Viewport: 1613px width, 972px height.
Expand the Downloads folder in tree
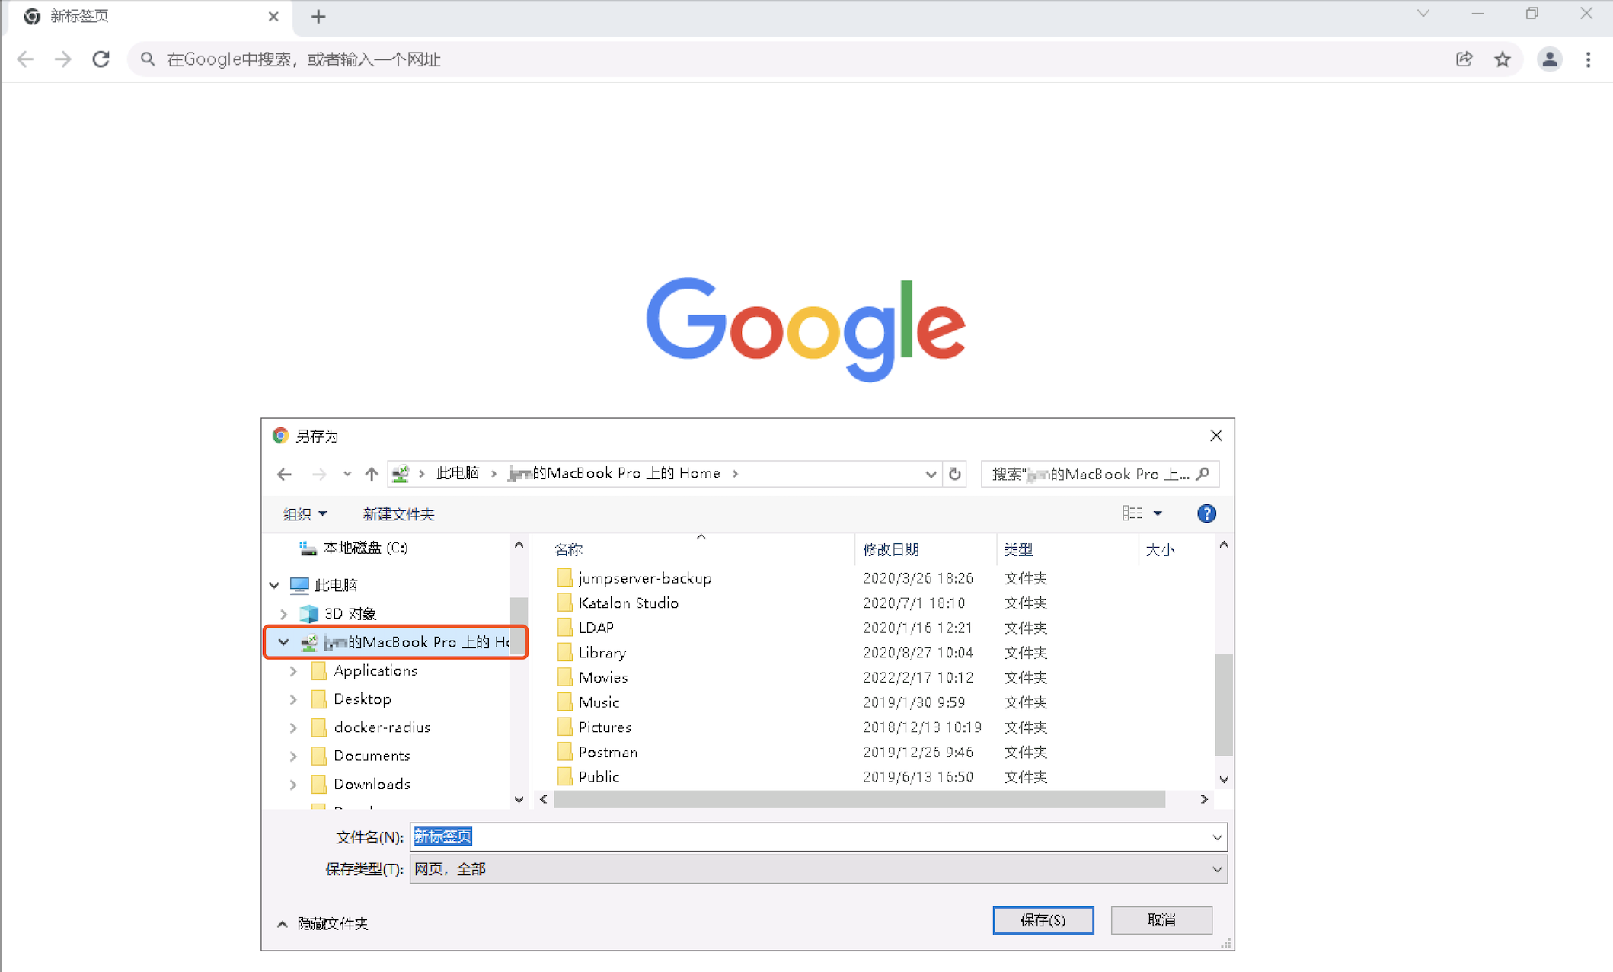(293, 785)
